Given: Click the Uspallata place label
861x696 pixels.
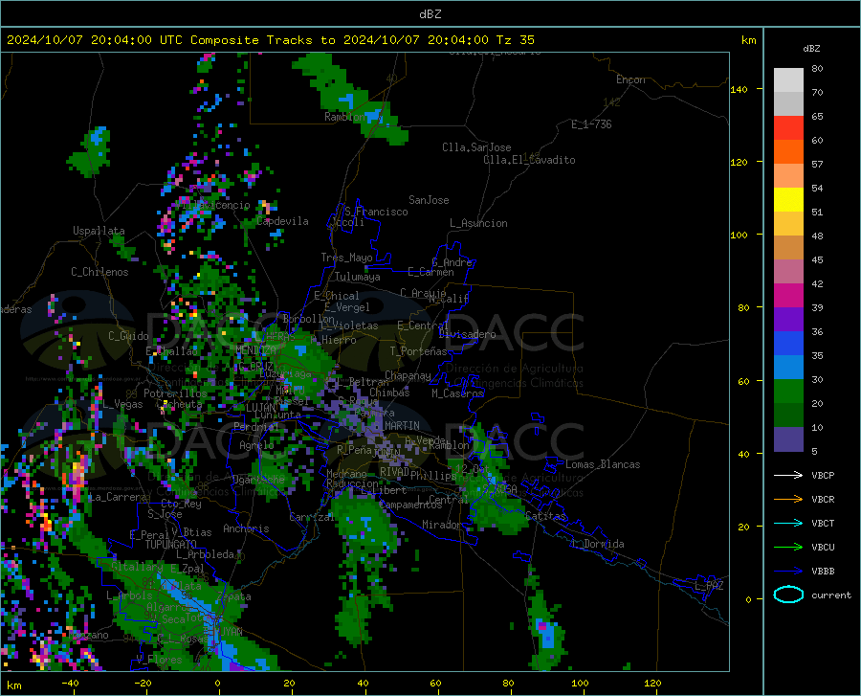Looking at the screenshot, I should (x=99, y=231).
